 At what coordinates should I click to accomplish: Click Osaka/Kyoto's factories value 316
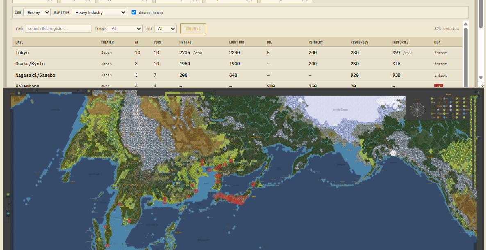pos(396,64)
